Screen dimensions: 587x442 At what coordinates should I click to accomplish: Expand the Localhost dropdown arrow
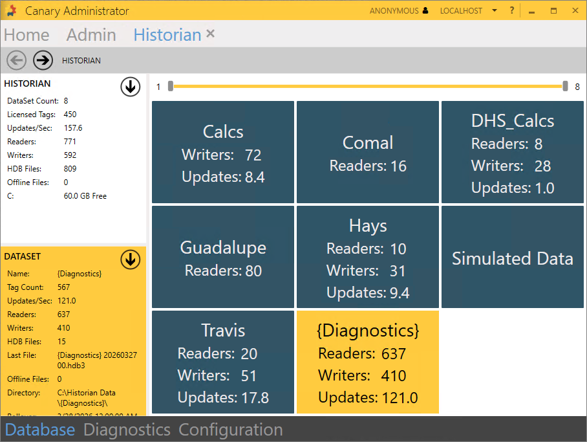(495, 11)
